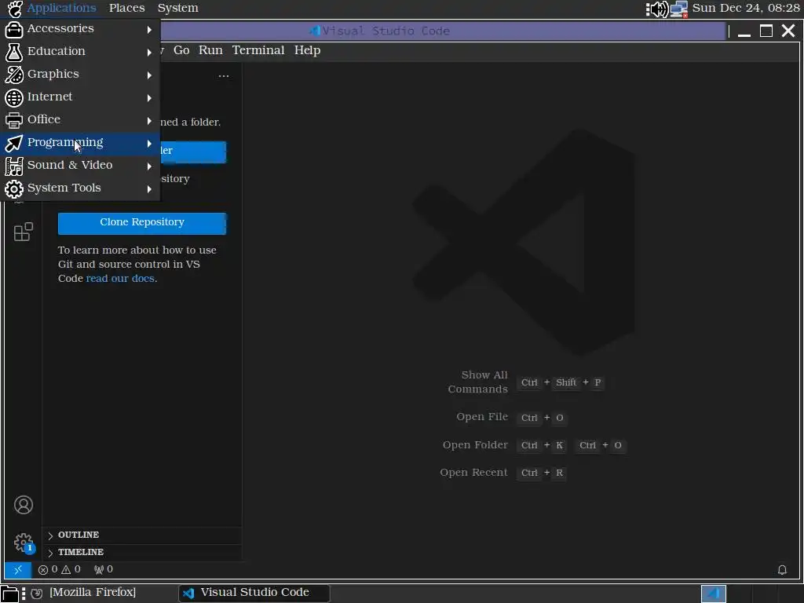
Task: Open the Accounts profile icon
Action: click(23, 505)
